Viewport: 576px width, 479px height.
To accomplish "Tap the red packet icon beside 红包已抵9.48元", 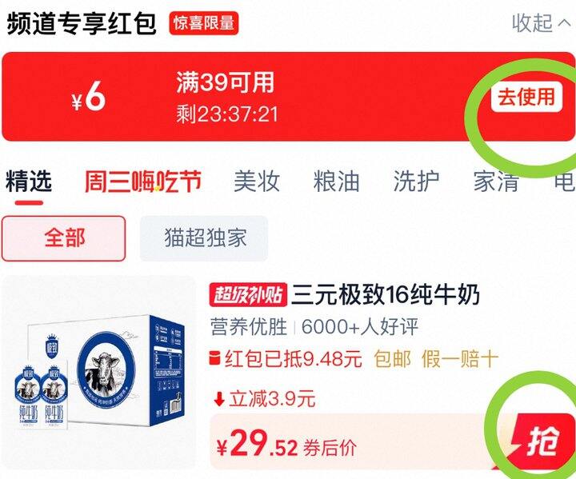I will click(214, 358).
